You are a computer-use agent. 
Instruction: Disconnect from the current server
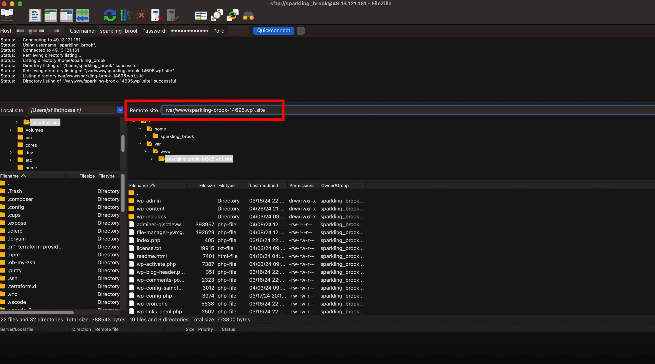pyautogui.click(x=157, y=15)
